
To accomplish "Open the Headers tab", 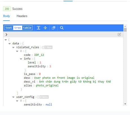I will click(22, 16).
